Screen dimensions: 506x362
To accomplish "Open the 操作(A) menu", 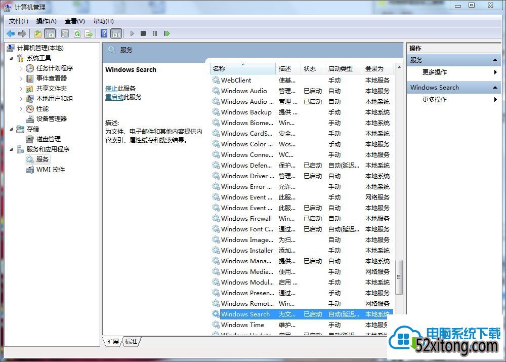I will coord(46,21).
